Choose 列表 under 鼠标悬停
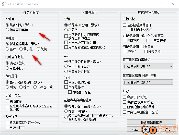 (x=7, y=87)
